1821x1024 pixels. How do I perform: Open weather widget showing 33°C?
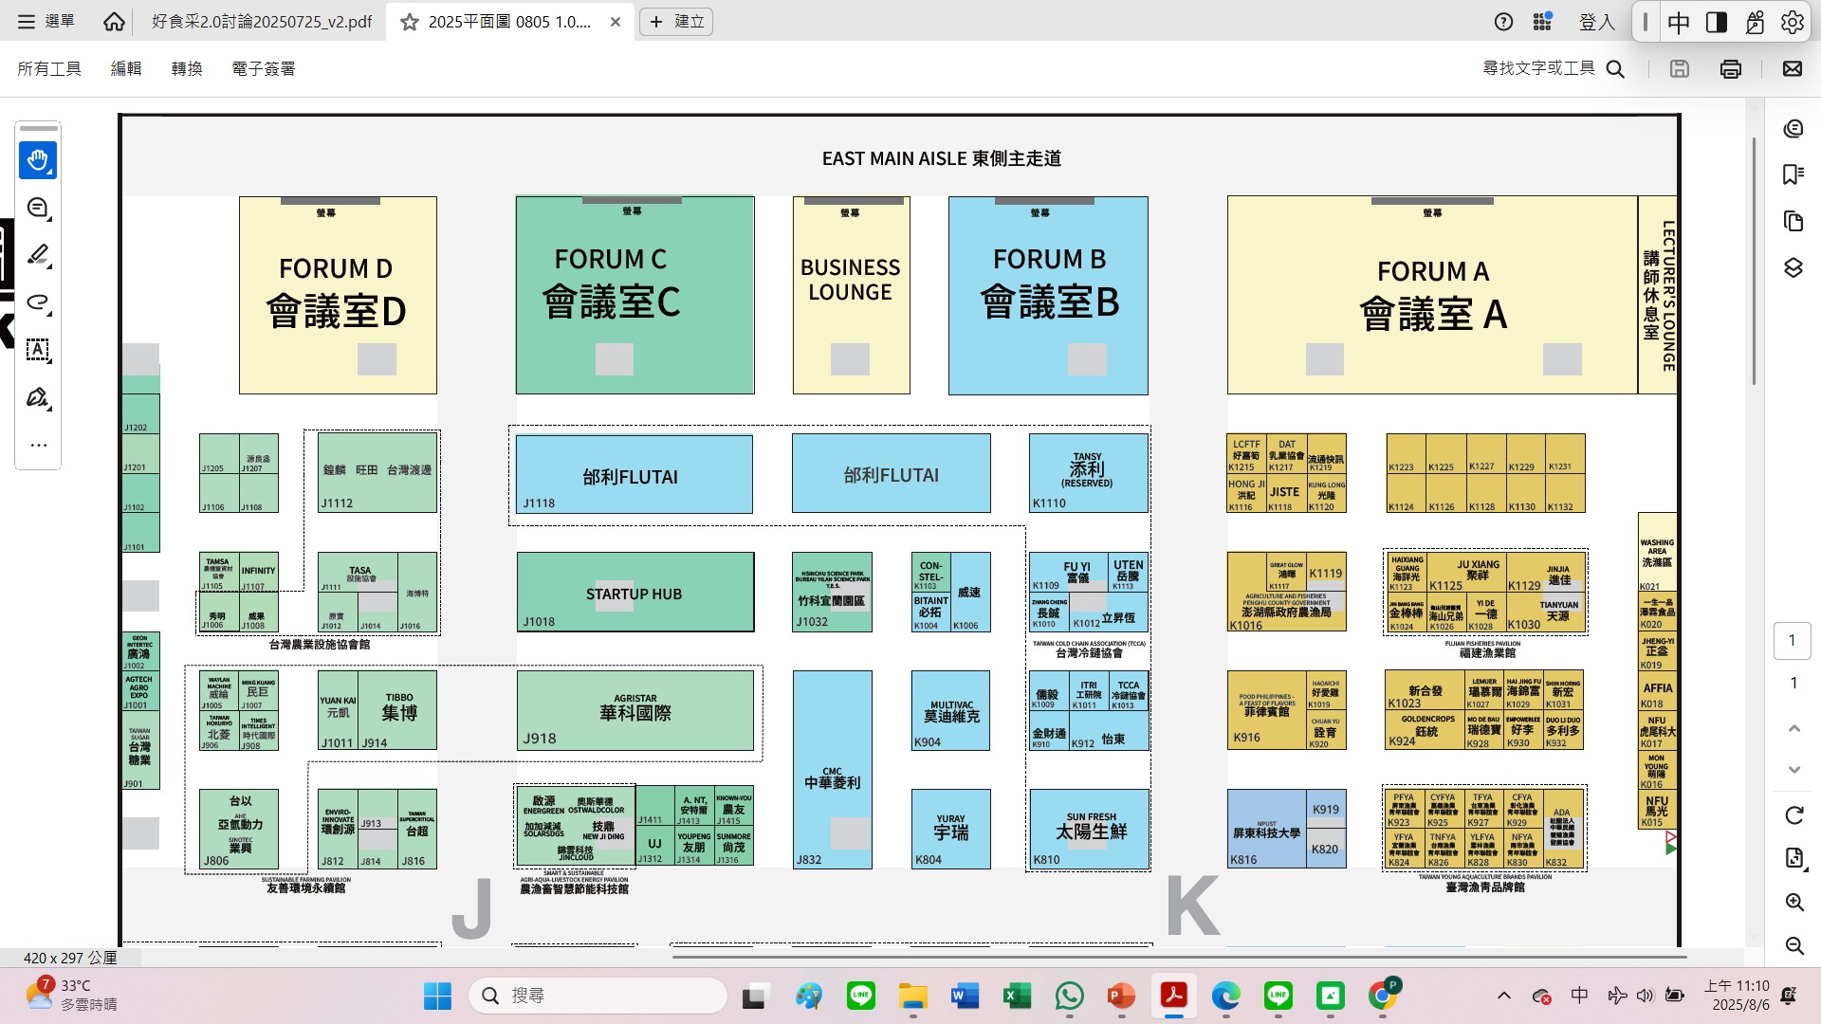[71, 996]
